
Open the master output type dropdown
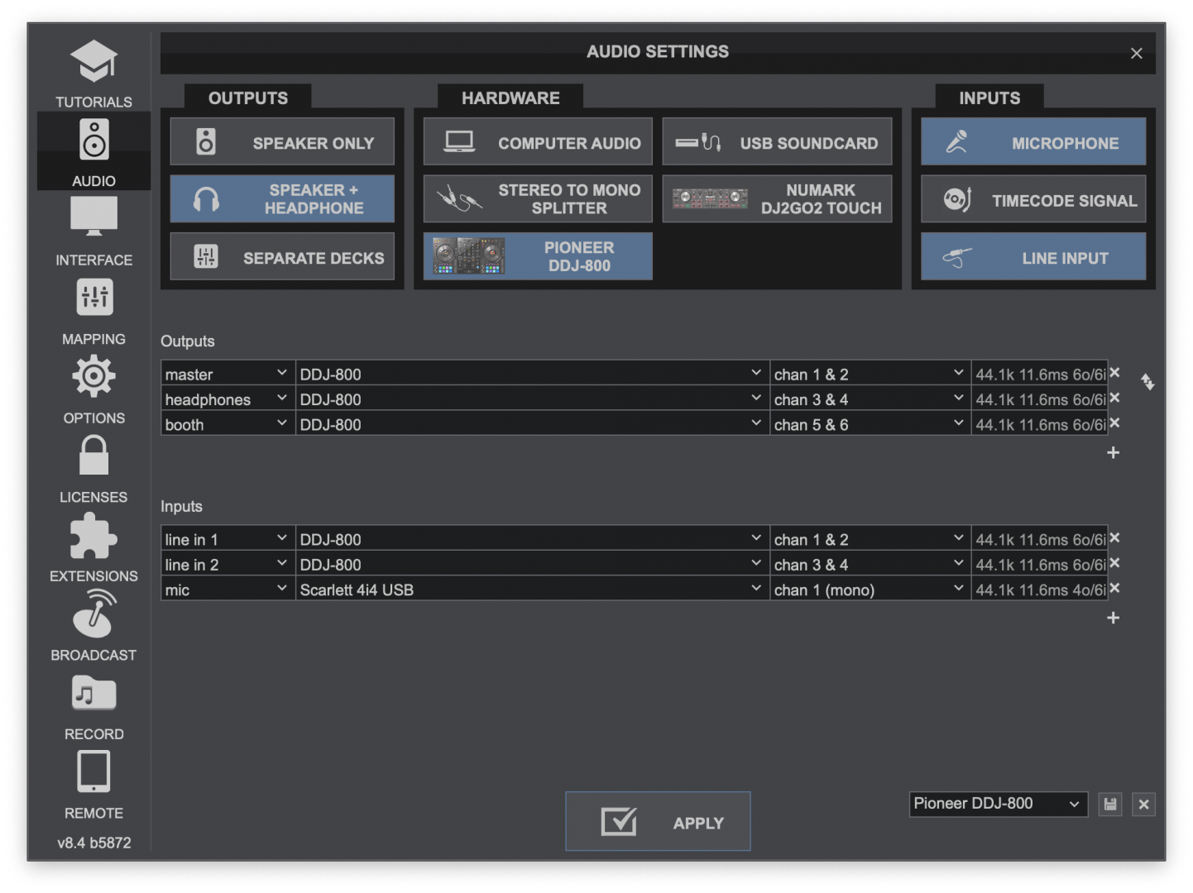click(x=228, y=374)
